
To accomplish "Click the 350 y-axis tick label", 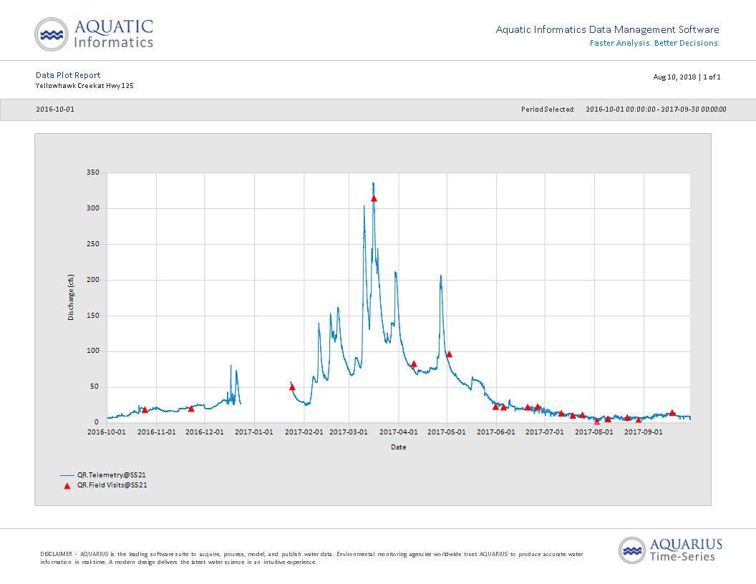I will (93, 172).
